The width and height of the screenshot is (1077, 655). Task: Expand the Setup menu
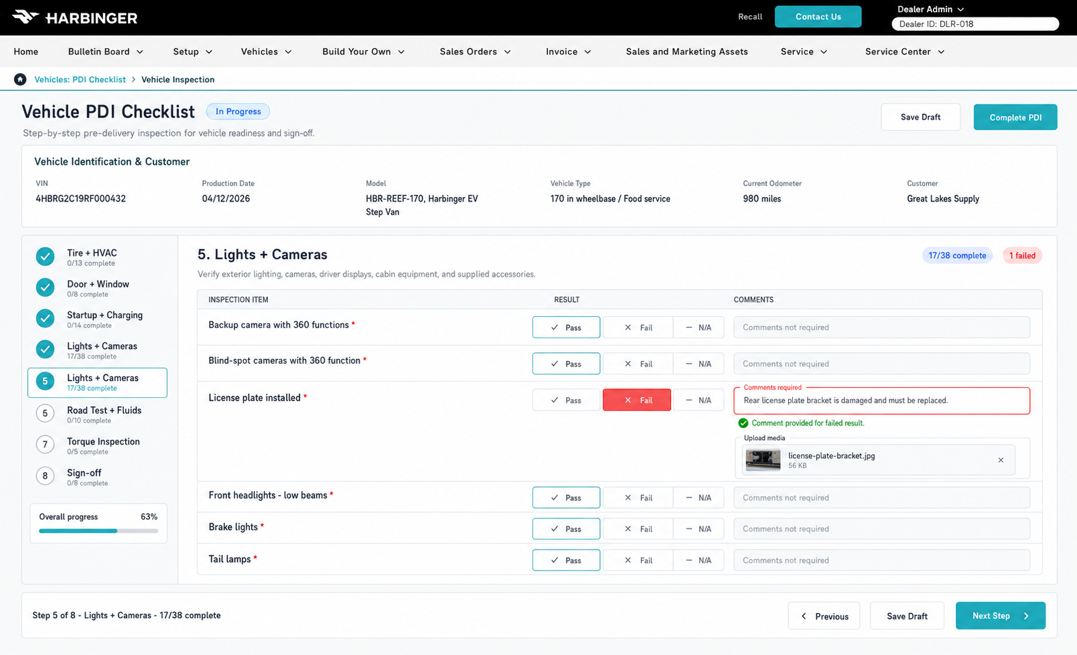192,52
